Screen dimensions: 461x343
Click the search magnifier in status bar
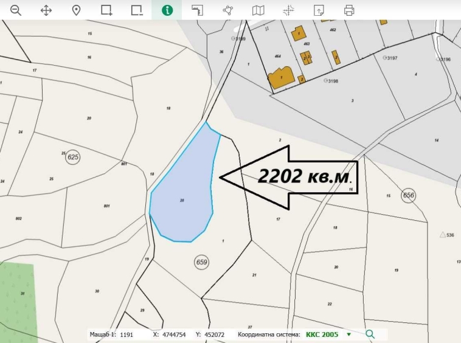click(x=370, y=334)
